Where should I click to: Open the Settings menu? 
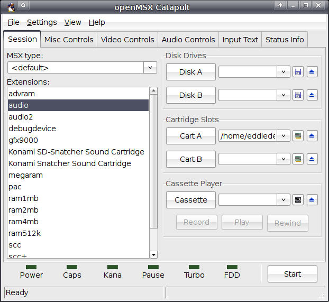click(42, 22)
